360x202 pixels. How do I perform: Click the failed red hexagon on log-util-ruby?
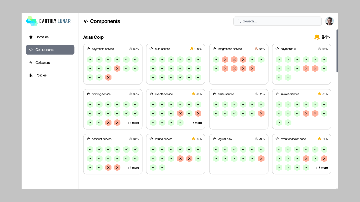point(261,159)
